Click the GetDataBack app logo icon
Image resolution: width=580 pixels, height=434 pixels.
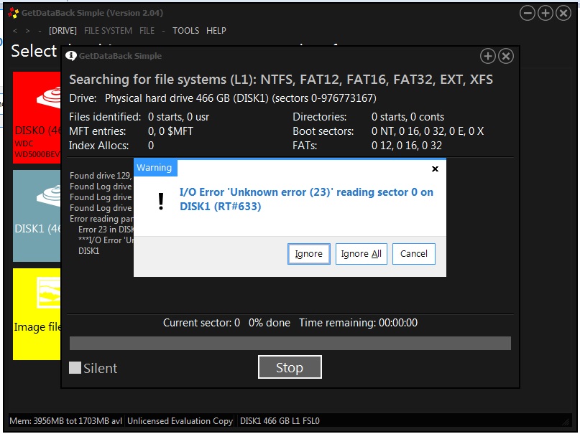point(14,13)
